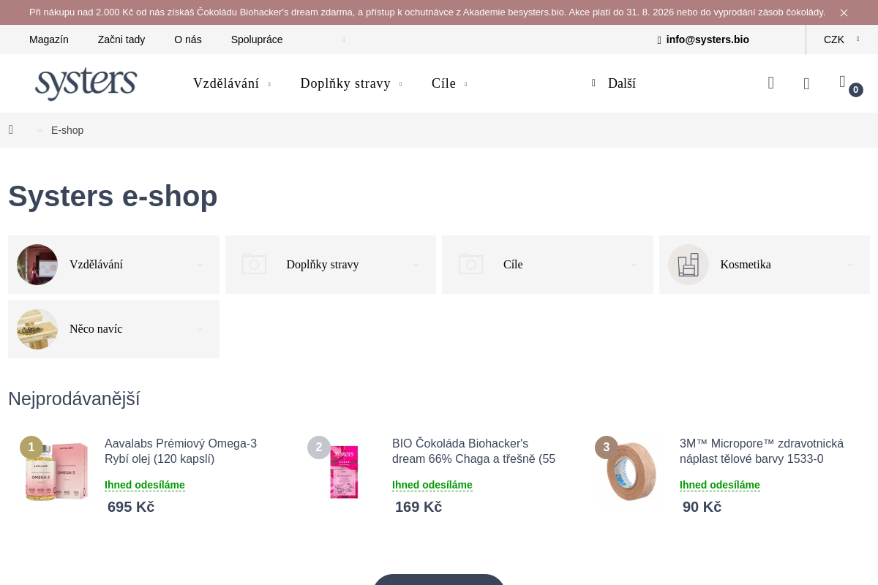This screenshot has width=878, height=585.
Task: Click the Systers logo
Action: (86, 83)
